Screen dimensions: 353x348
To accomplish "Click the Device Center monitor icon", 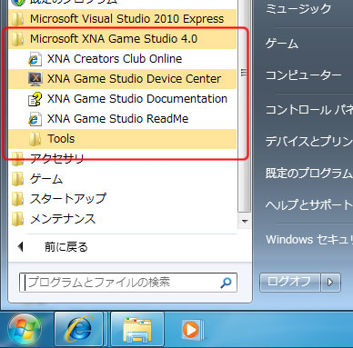I will point(35,79).
